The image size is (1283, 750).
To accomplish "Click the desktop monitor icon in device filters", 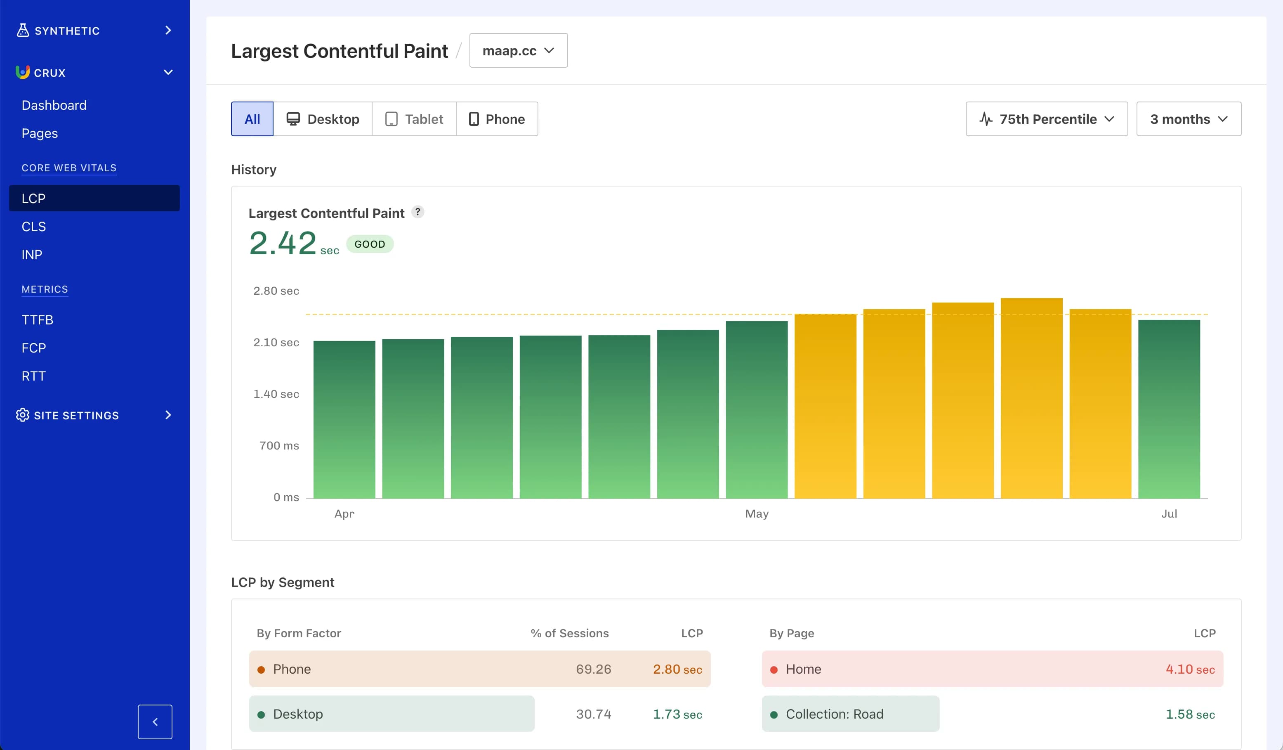I will point(294,119).
